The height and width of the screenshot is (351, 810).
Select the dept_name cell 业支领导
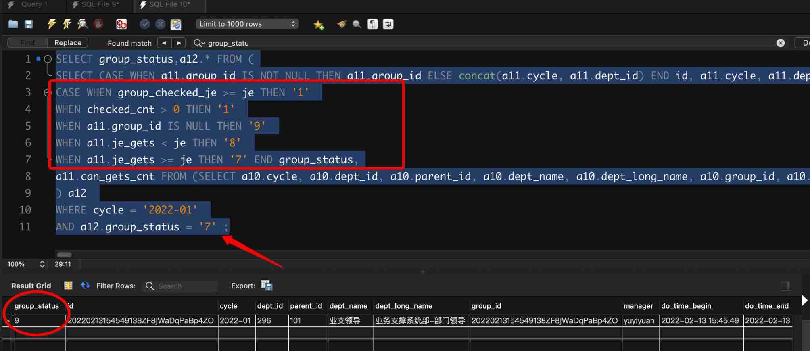tap(351, 320)
